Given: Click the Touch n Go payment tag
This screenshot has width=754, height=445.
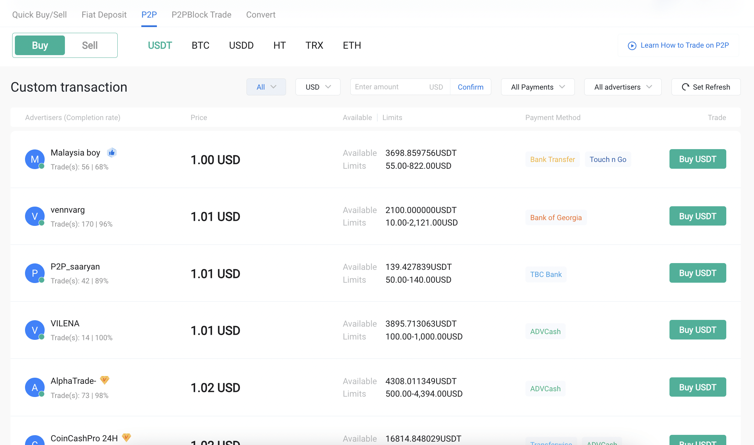Looking at the screenshot, I should [608, 159].
